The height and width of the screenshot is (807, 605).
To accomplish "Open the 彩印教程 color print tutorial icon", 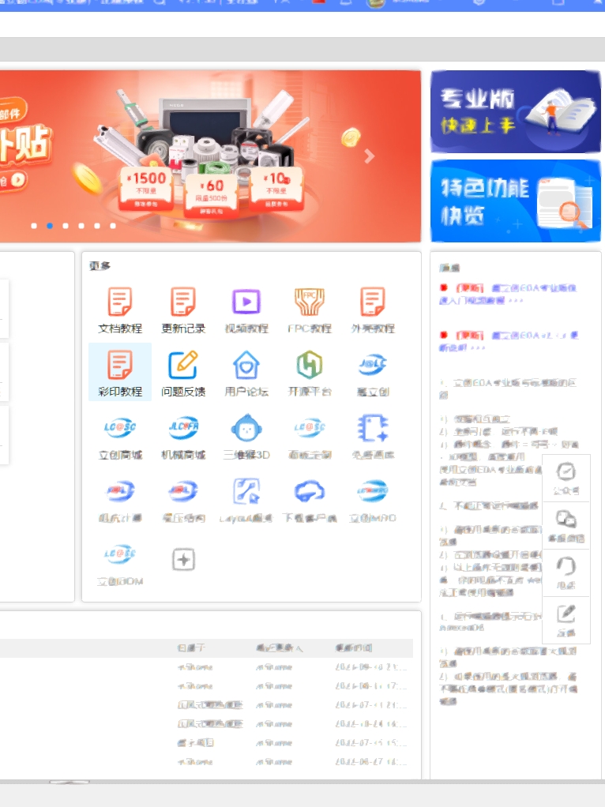I will click(x=120, y=364).
